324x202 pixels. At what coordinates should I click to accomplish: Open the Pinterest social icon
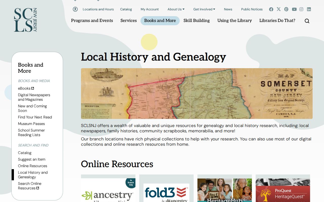pyautogui.click(x=286, y=9)
